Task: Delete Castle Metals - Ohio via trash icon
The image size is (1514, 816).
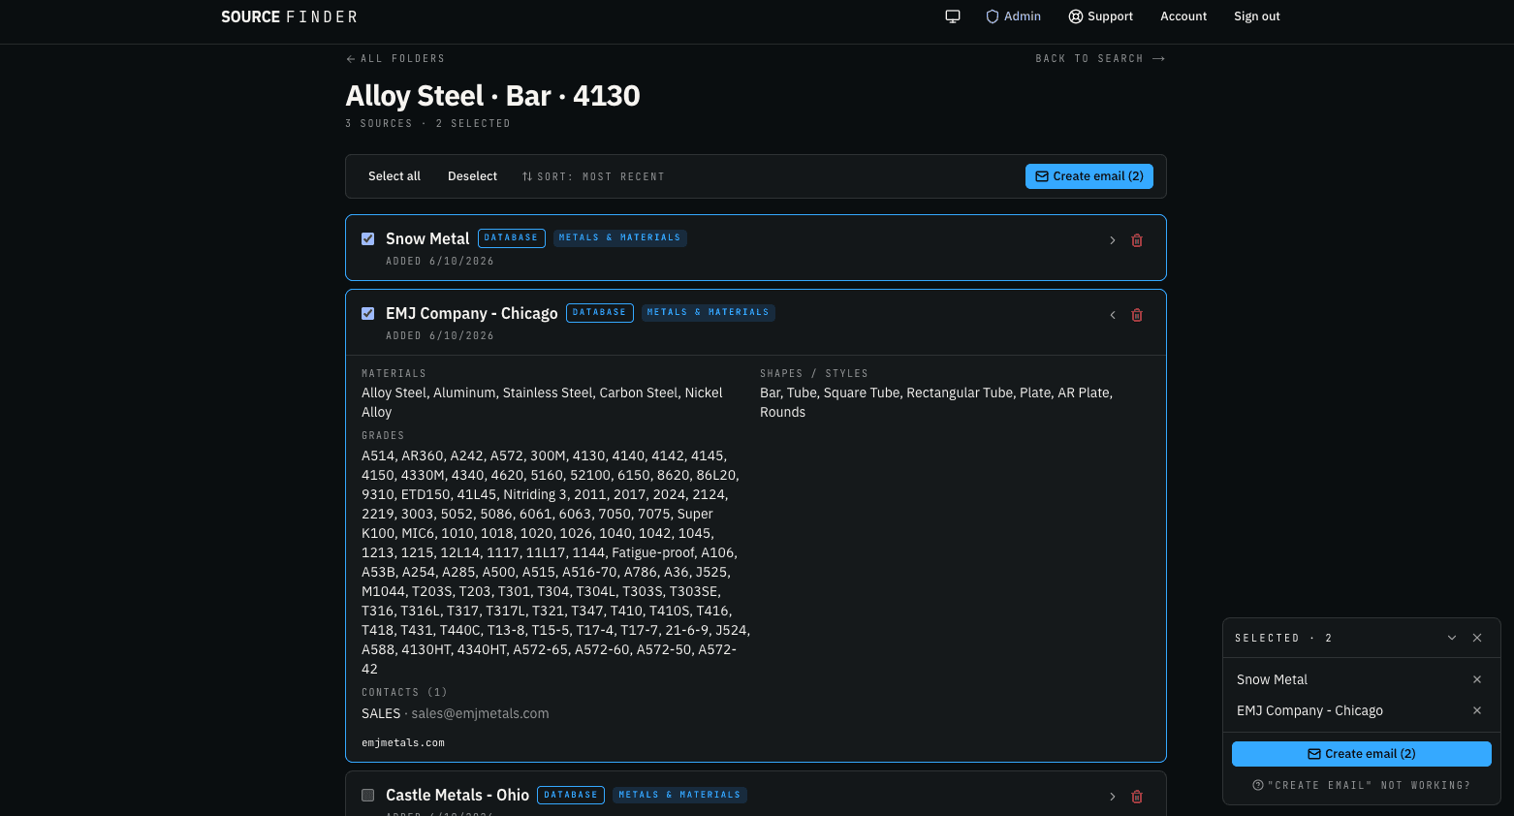Action: [1137, 797]
